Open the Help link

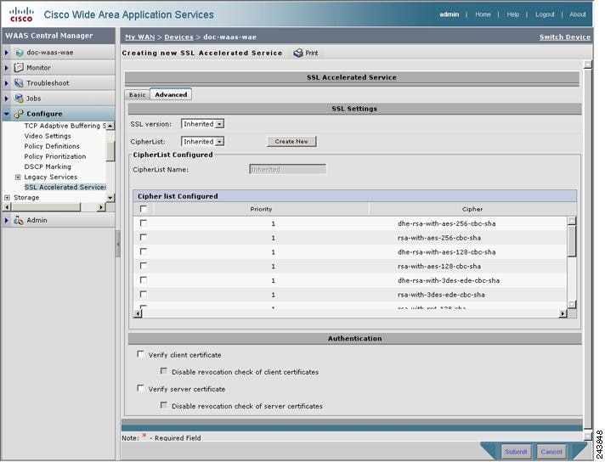[x=512, y=14]
